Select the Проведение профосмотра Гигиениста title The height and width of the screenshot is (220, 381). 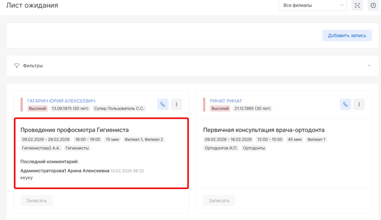pyautogui.click(x=74, y=130)
